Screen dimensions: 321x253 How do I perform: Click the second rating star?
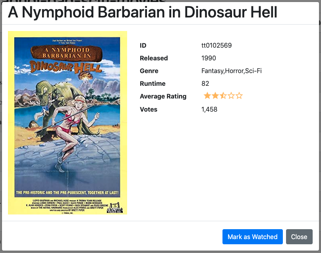[215, 96]
